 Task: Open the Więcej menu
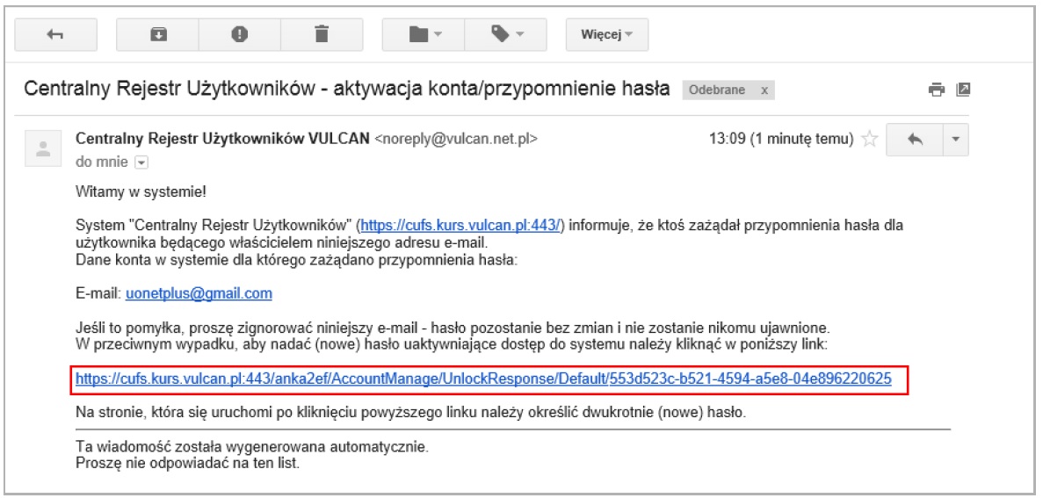[606, 34]
